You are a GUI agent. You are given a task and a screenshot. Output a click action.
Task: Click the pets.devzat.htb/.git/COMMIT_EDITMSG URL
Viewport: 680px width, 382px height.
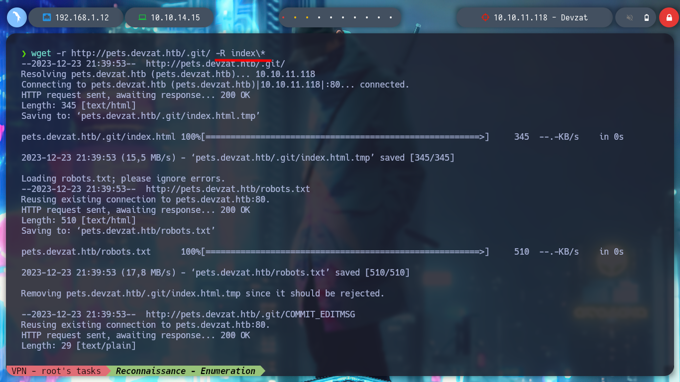tap(250, 314)
